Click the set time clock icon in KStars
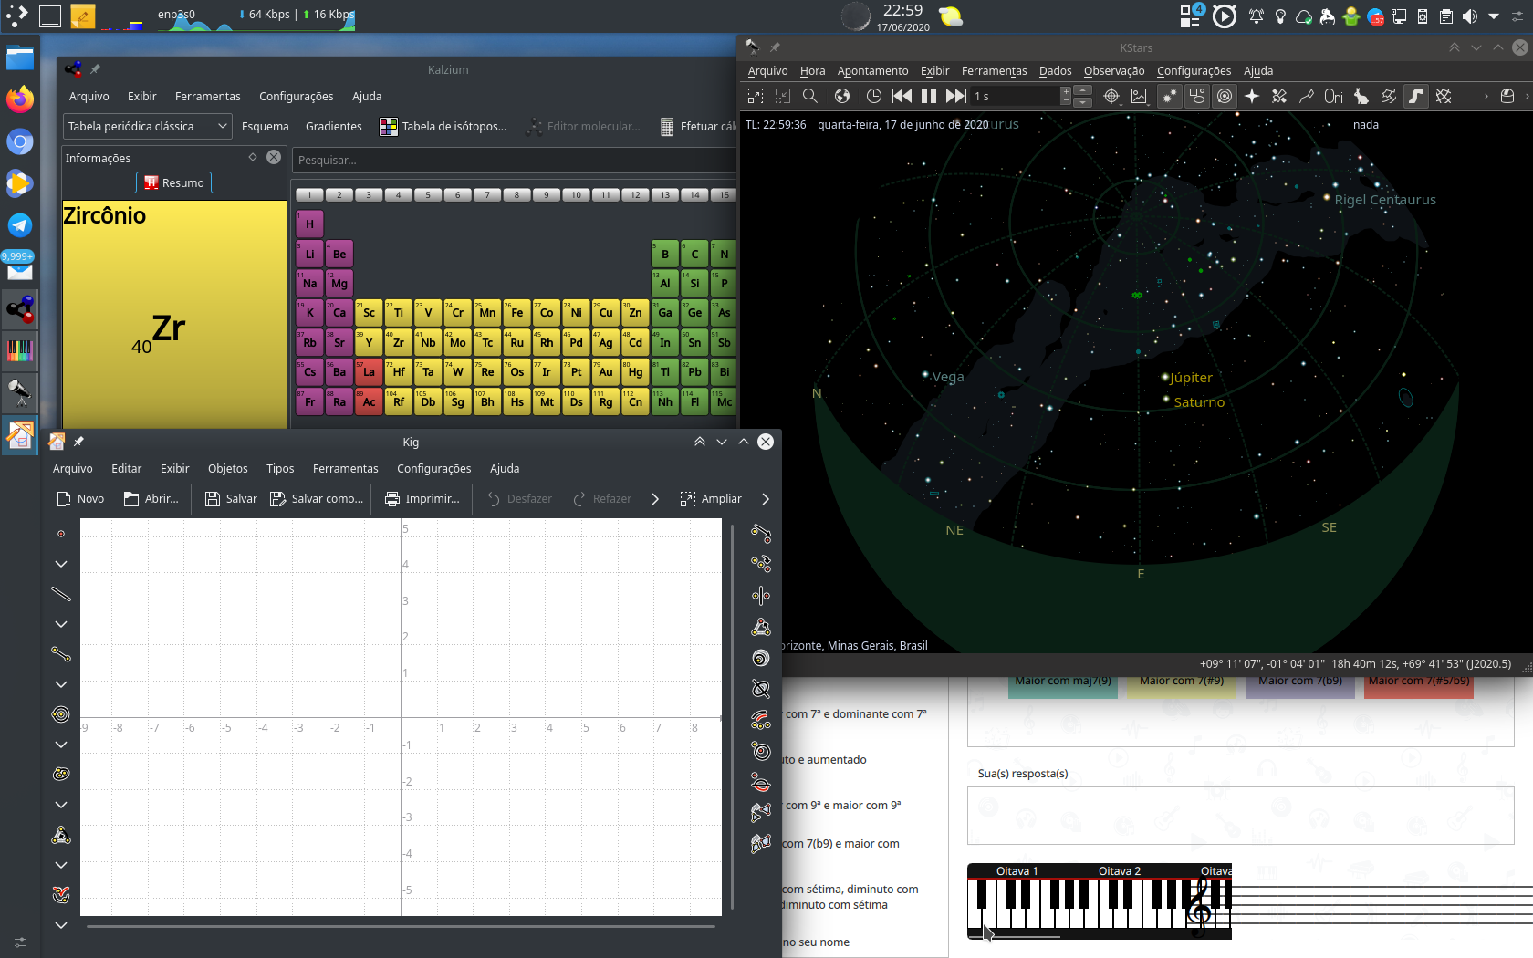Image resolution: width=1533 pixels, height=958 pixels. [x=873, y=96]
